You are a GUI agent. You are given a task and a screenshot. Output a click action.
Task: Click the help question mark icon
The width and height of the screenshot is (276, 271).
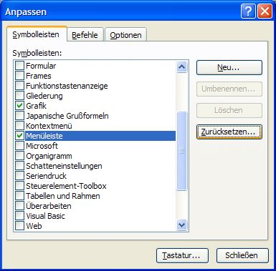248,11
